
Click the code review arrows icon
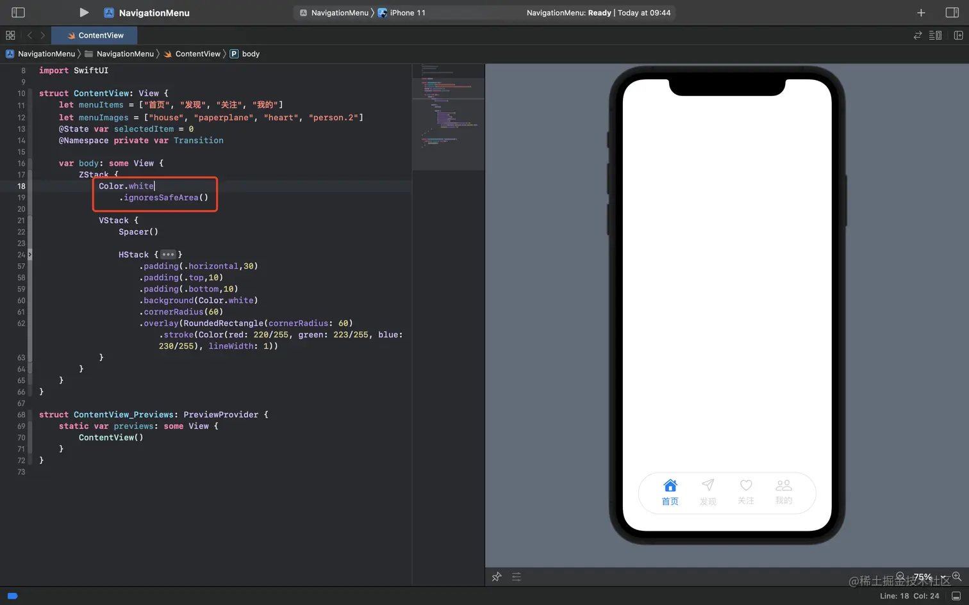918,35
